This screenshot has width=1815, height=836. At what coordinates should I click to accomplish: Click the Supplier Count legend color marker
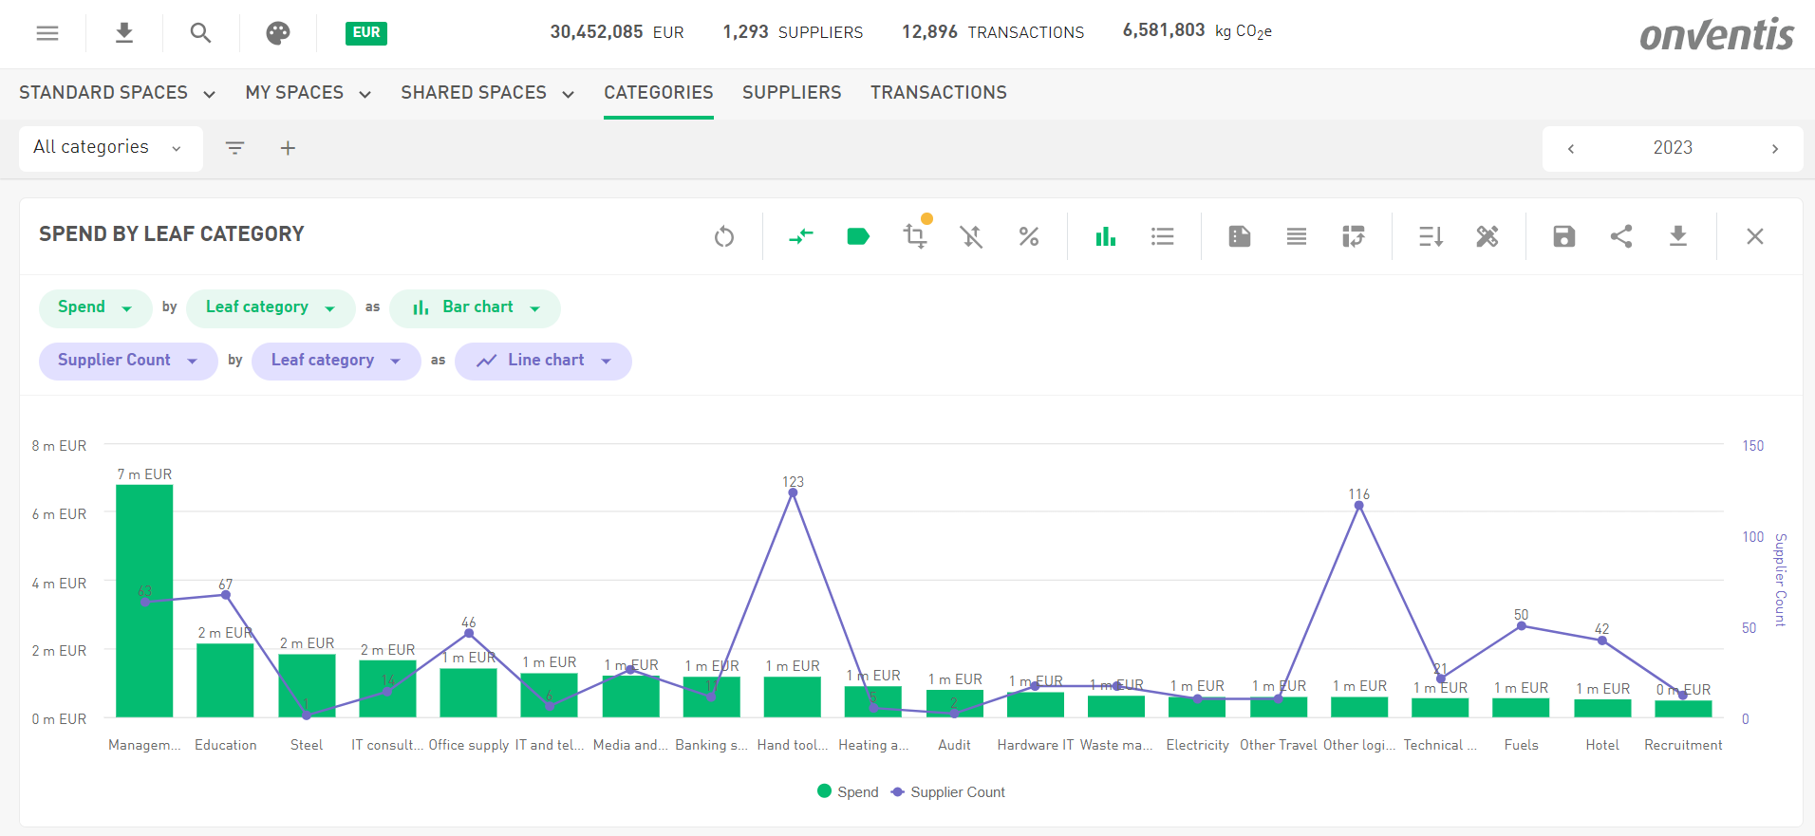click(x=897, y=792)
